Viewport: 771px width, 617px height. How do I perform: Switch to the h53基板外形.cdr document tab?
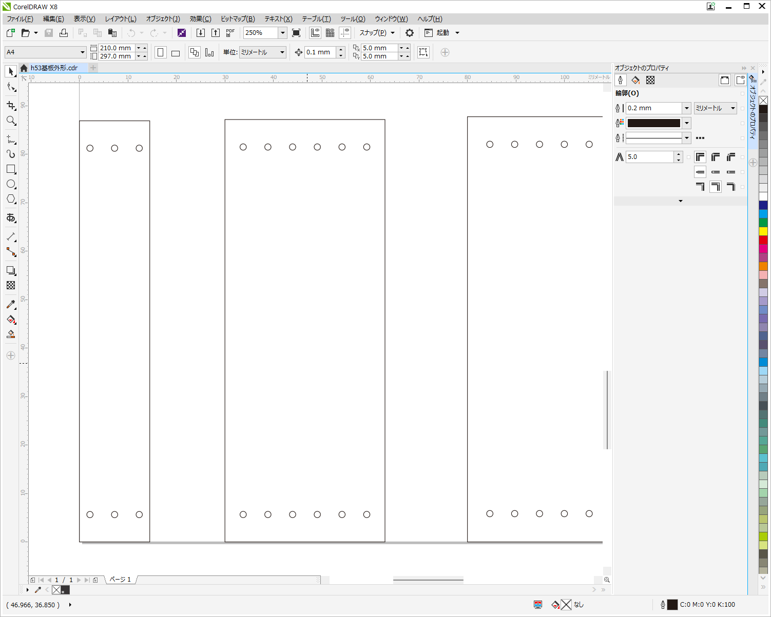tap(54, 68)
